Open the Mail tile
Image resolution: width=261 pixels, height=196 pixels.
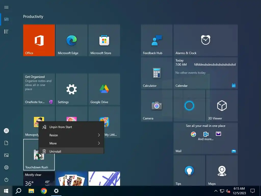pos(206,138)
